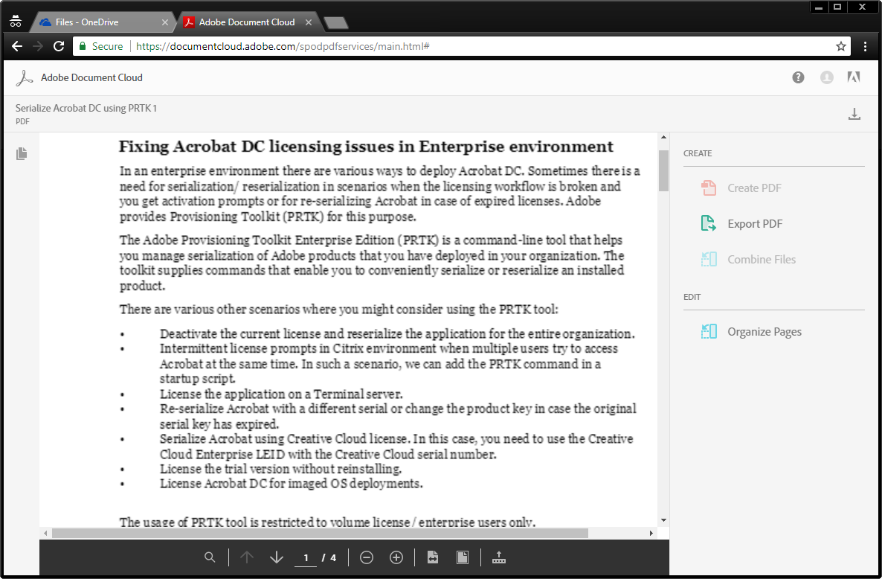The image size is (882, 579).
Task: Close the Adobe Document Cloud browser tab
Action: (x=308, y=22)
